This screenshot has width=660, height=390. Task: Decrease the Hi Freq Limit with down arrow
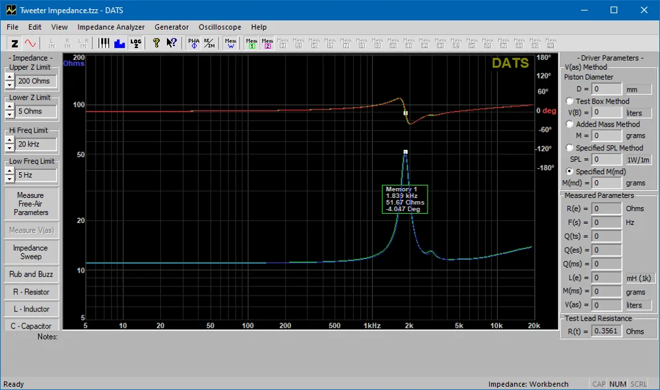click(x=9, y=148)
